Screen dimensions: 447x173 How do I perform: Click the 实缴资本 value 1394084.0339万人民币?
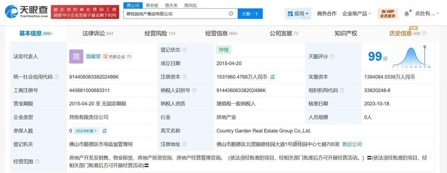tap(389, 77)
